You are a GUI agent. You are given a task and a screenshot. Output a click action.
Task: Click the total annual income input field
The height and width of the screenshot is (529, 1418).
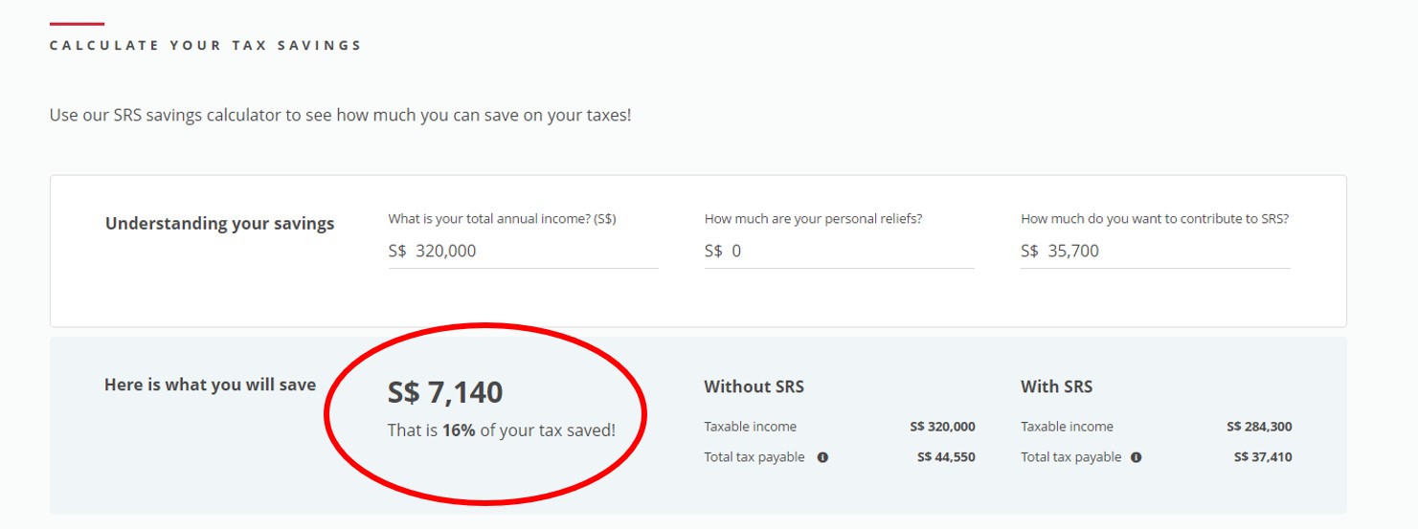coord(523,252)
